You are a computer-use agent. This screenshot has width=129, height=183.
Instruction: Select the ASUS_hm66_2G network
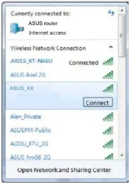[62, 156]
